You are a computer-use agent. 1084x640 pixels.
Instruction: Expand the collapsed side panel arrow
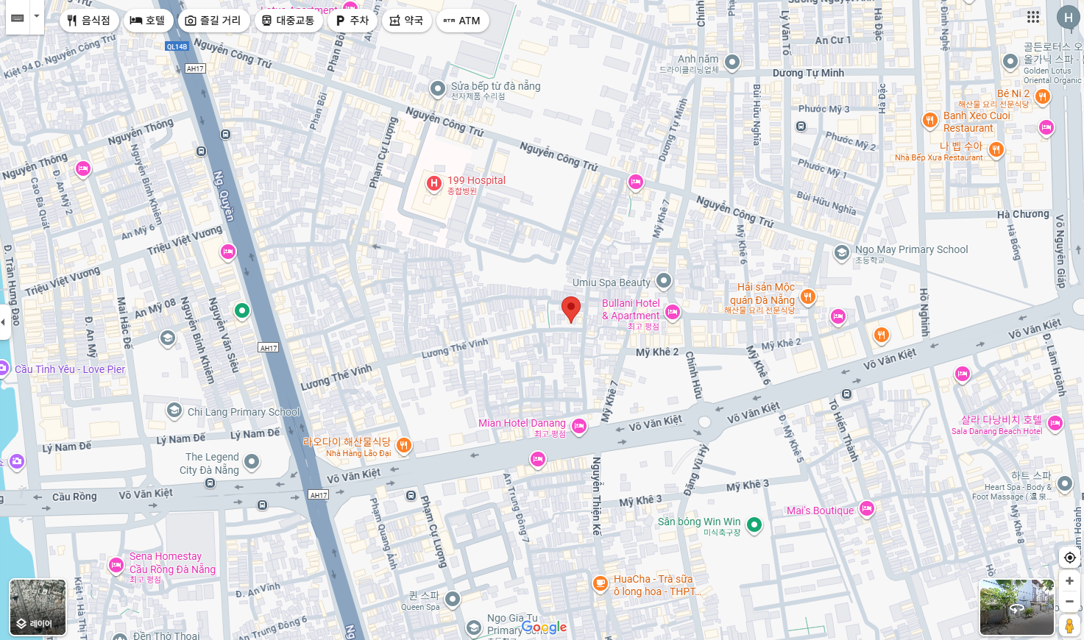pyautogui.click(x=4, y=322)
